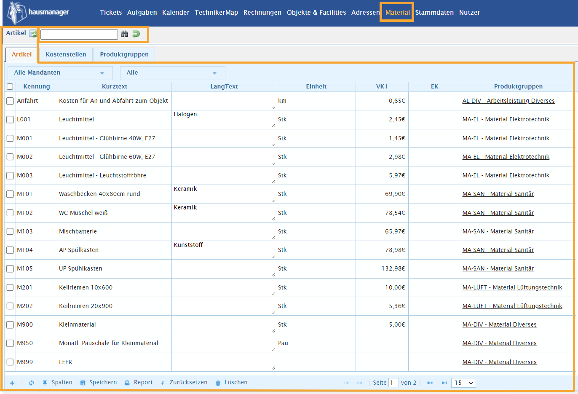Switch to the Produktgruppen tab
578x394 pixels.
click(x=124, y=54)
